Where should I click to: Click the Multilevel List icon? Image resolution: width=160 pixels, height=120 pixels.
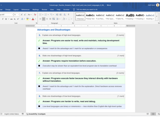click(51, 15)
